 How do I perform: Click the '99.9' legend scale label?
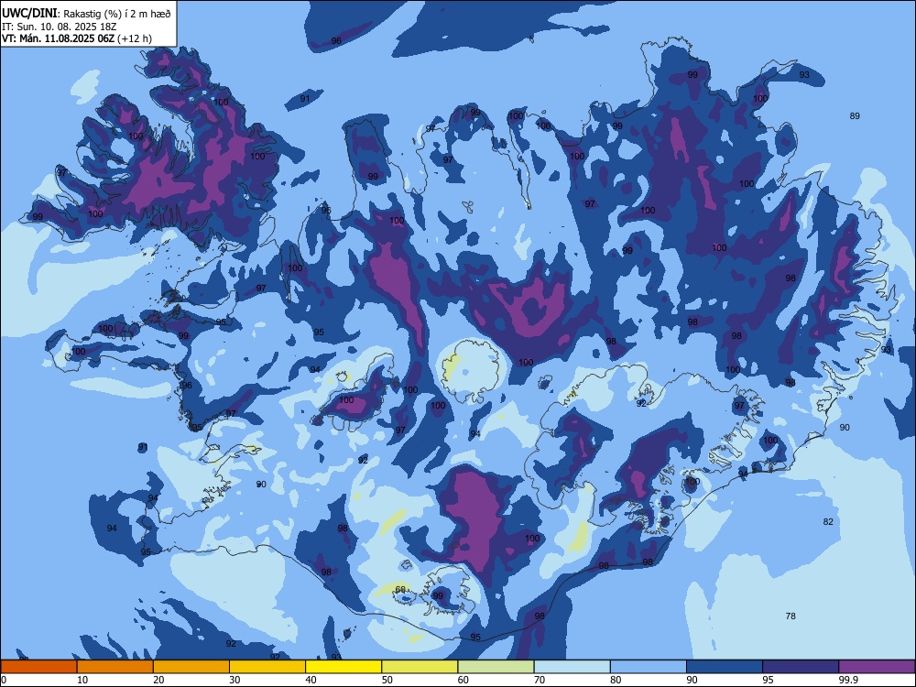click(x=847, y=680)
